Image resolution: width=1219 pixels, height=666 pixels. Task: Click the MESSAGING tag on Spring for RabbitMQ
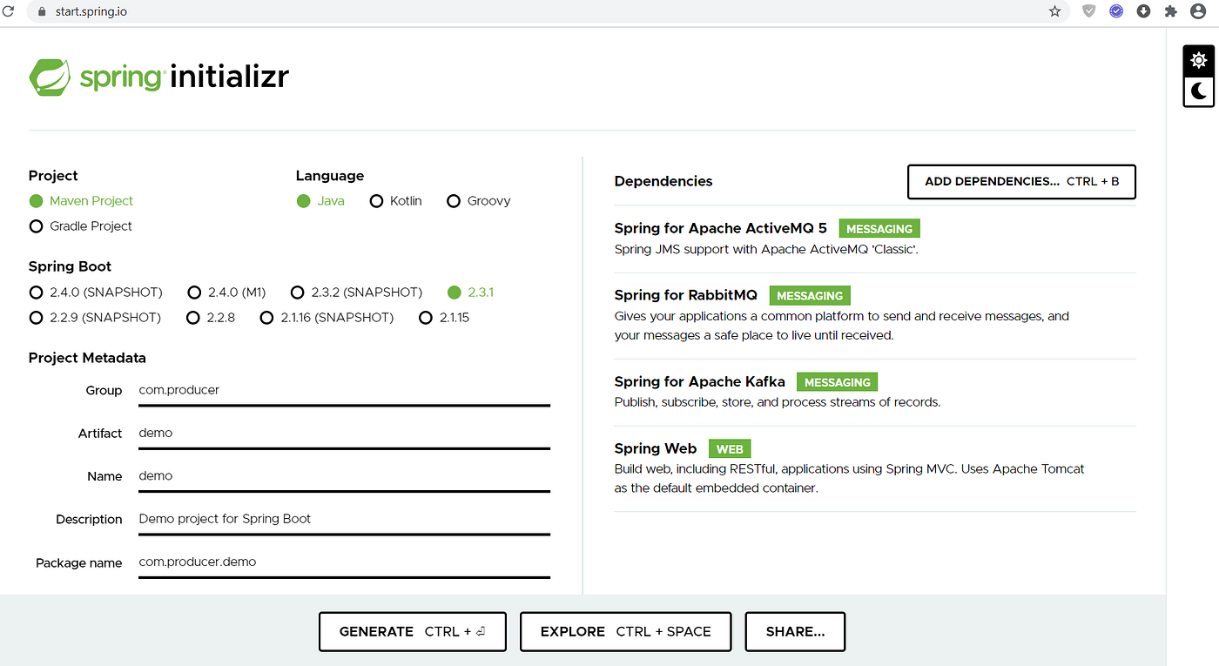tap(810, 295)
